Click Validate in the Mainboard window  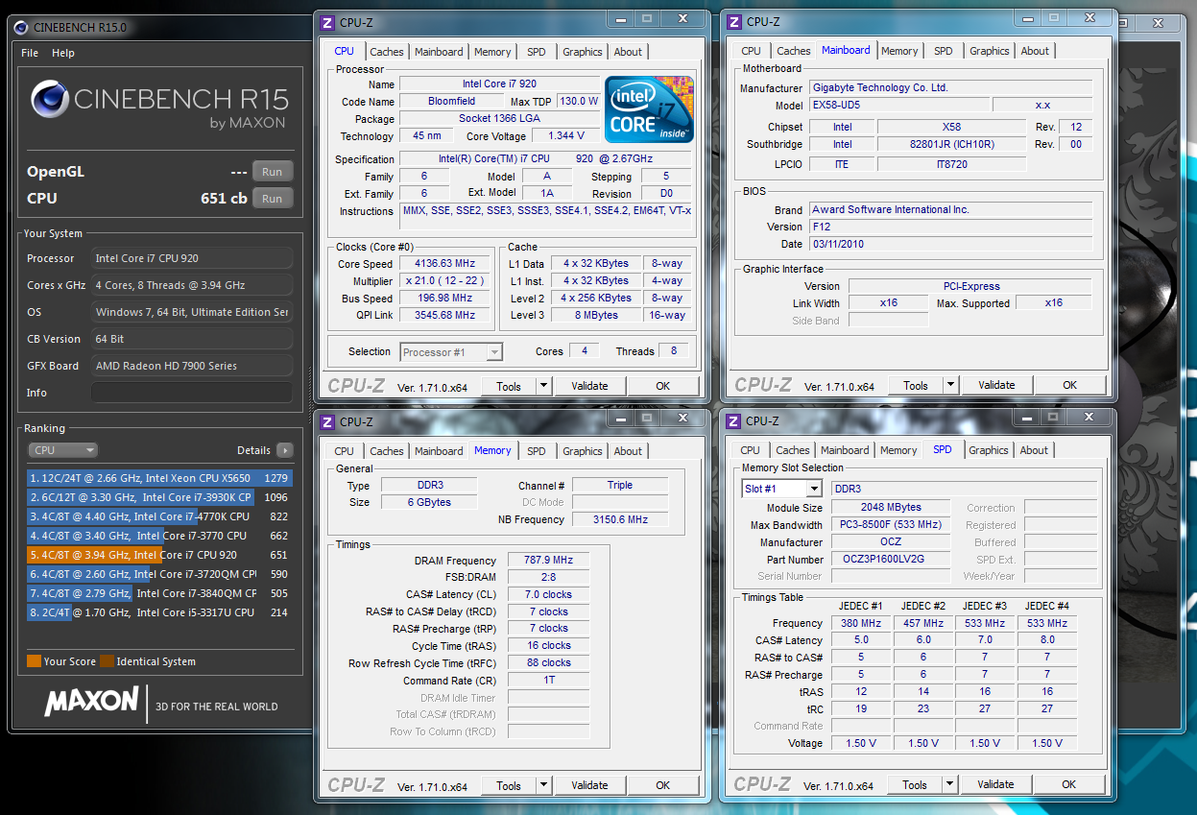pyautogui.click(x=996, y=385)
